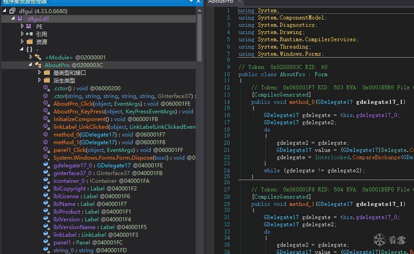Click the AboutPro_KeyPress method icon

pos(47,111)
